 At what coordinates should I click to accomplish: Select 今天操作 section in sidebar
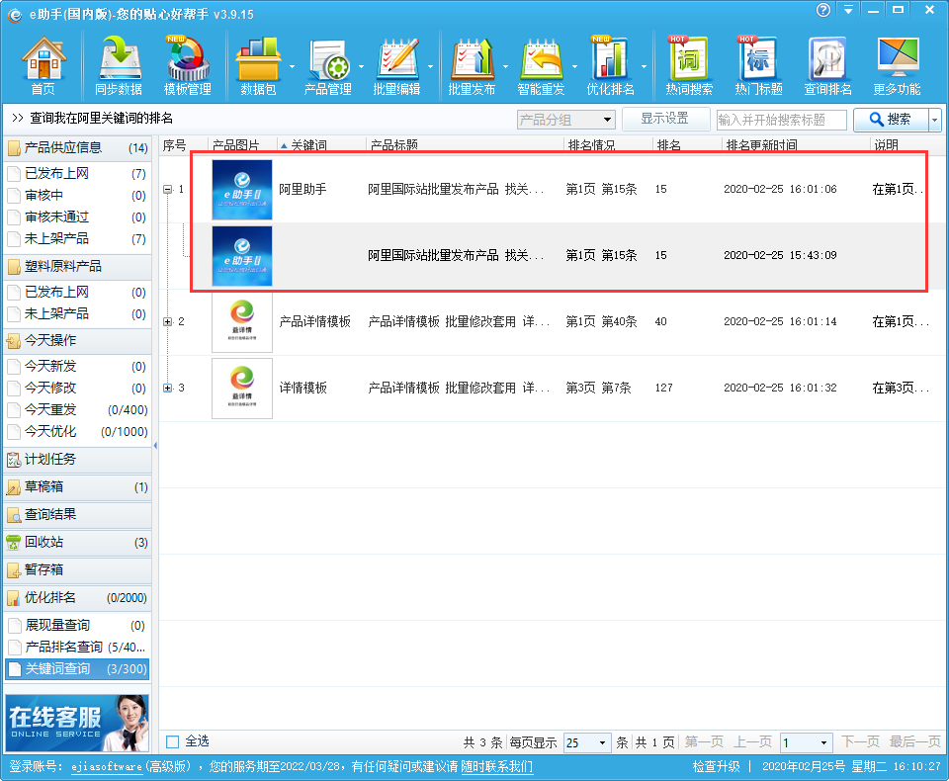[x=77, y=340]
